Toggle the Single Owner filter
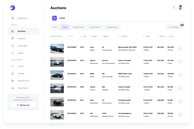This screenshot has width=194, height=129. click(x=112, y=27)
